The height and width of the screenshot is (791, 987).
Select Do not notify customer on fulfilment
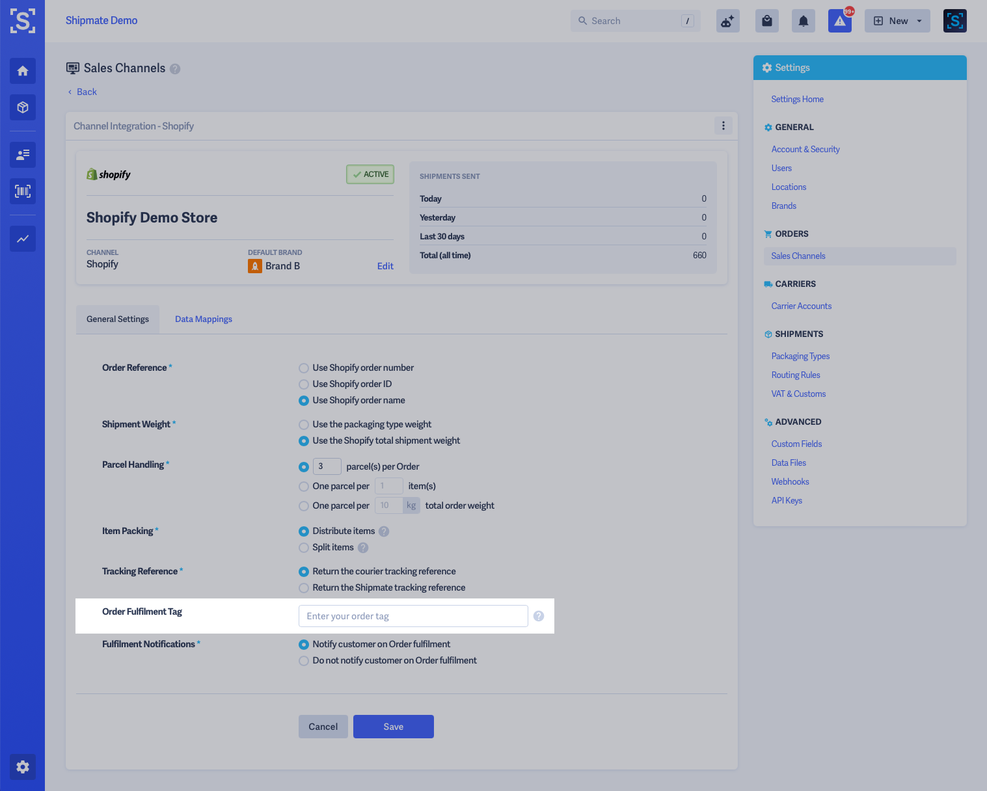[303, 660]
